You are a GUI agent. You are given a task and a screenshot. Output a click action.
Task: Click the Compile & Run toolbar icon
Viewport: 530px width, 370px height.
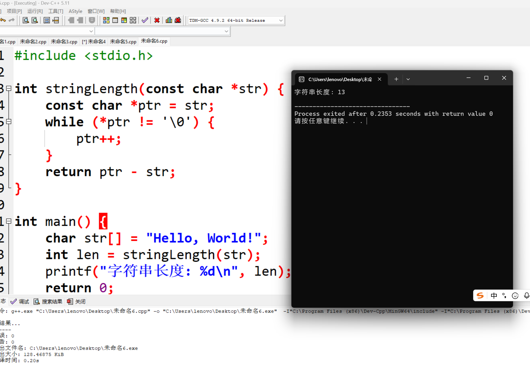pyautogui.click(x=124, y=20)
